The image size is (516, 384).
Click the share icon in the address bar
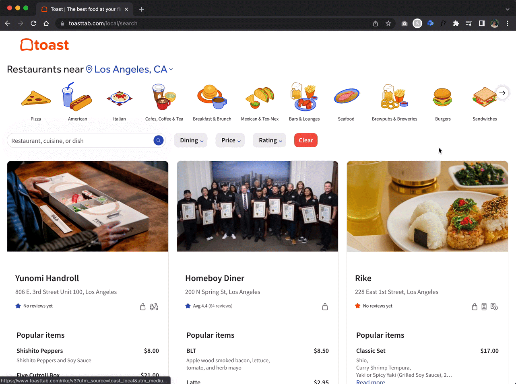pyautogui.click(x=376, y=23)
